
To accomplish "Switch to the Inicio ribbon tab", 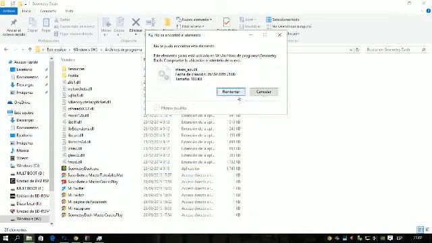I will coord(26,11).
